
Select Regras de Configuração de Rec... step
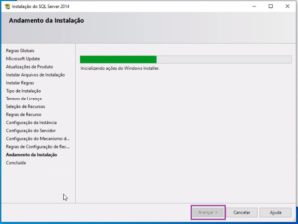(38, 147)
